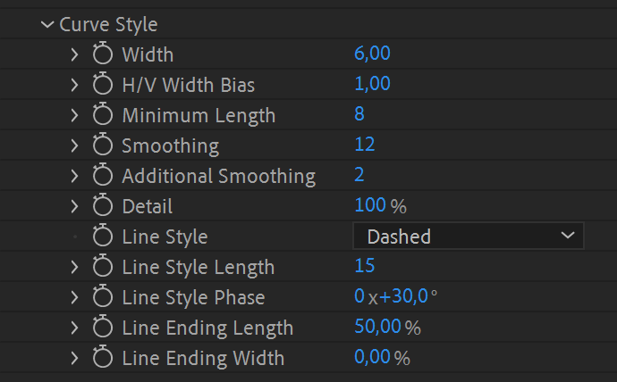Enable keyframing stopwatch for H/V Width Bias

click(103, 85)
